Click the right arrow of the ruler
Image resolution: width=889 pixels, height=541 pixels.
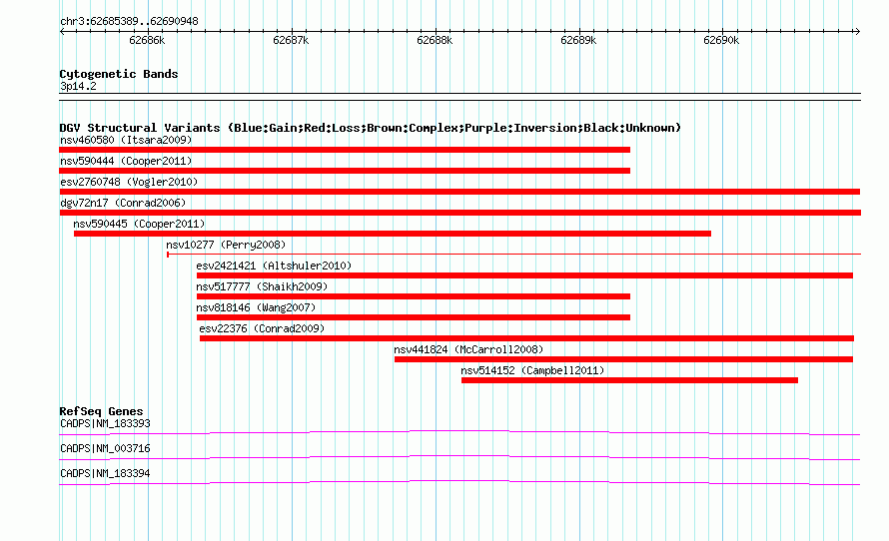point(857,32)
